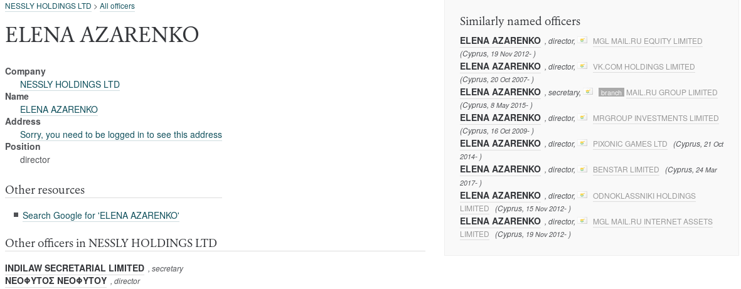The width and height of the screenshot is (741, 289).
Task: Open PIXONIC GAMES LTD company link
Action: pyautogui.click(x=630, y=144)
